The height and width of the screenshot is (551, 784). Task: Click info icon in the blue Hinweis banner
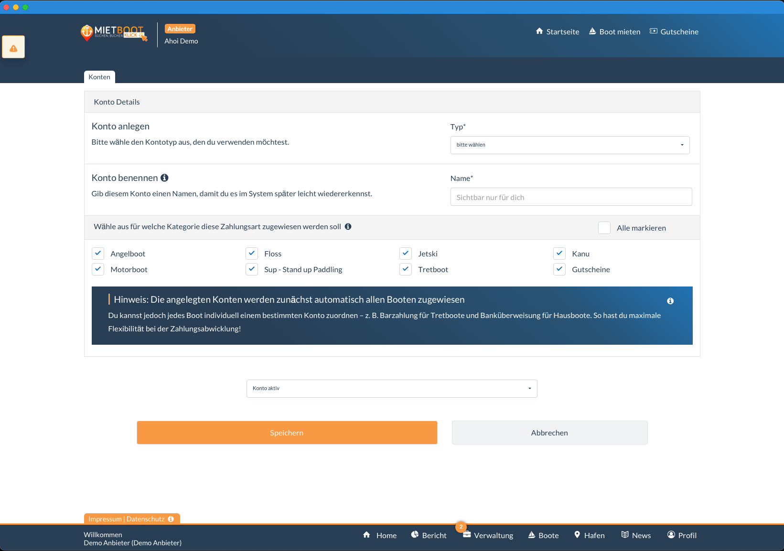click(x=670, y=301)
